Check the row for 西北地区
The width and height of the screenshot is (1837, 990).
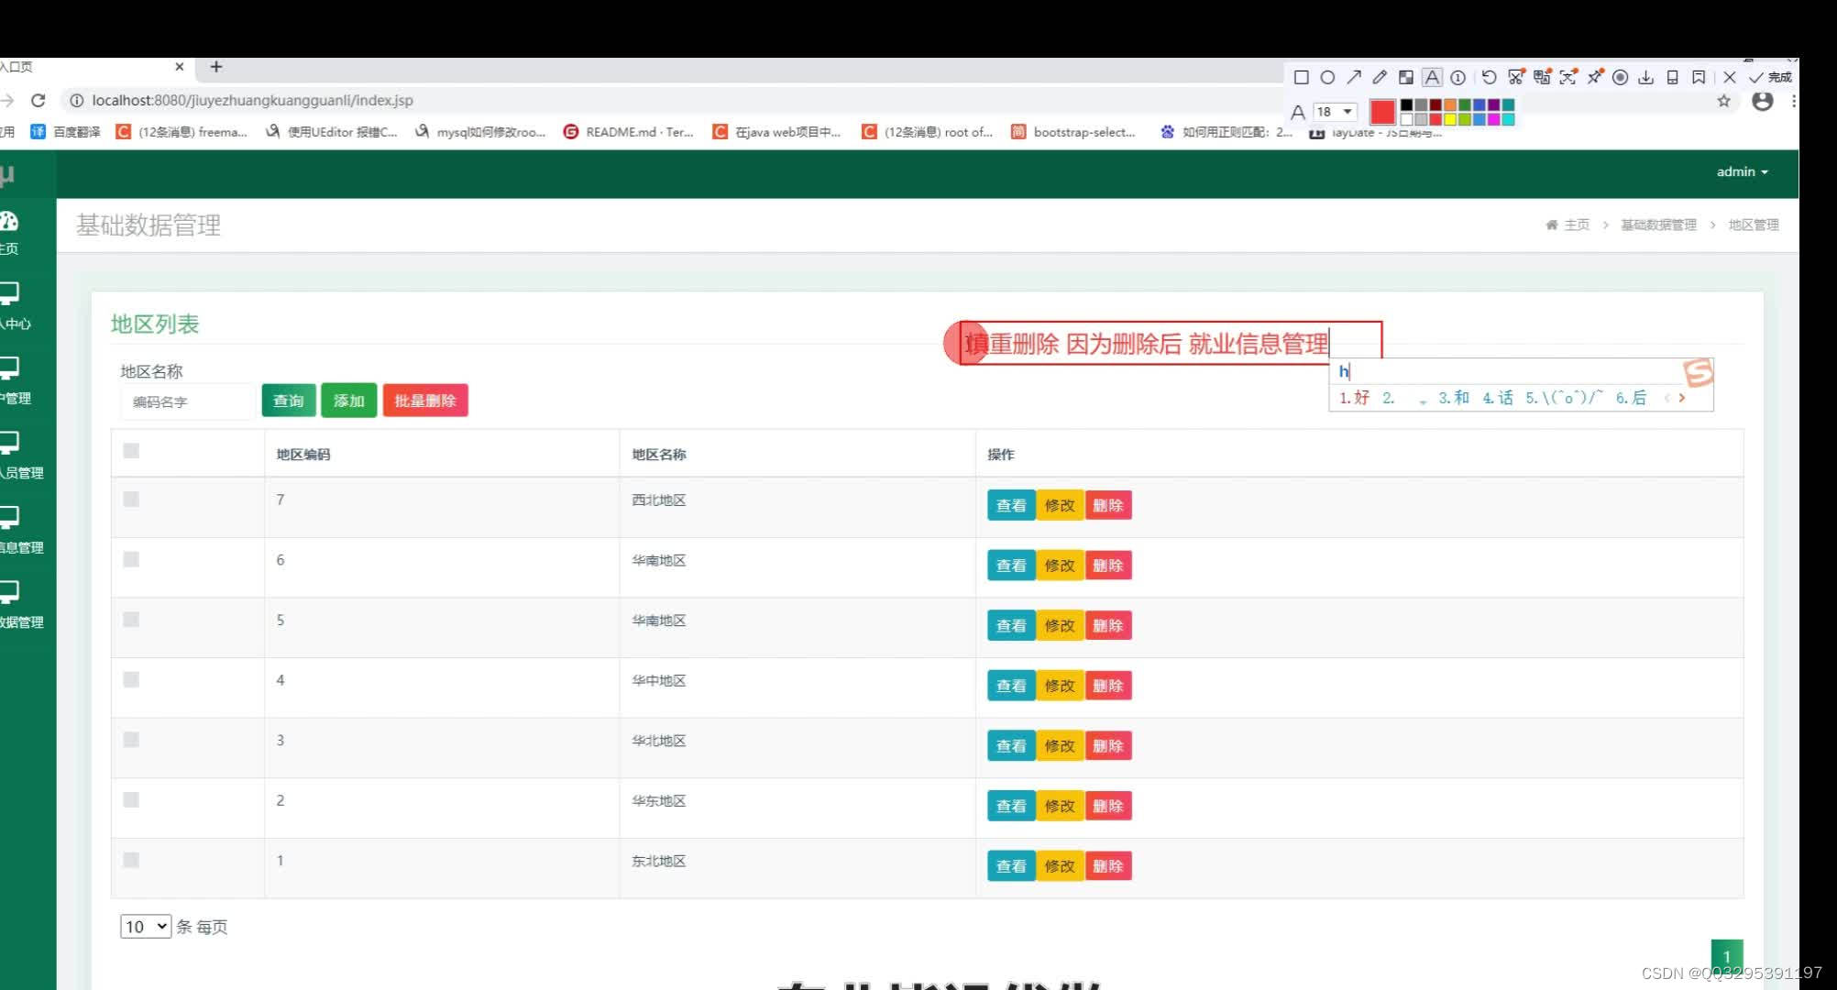131,499
